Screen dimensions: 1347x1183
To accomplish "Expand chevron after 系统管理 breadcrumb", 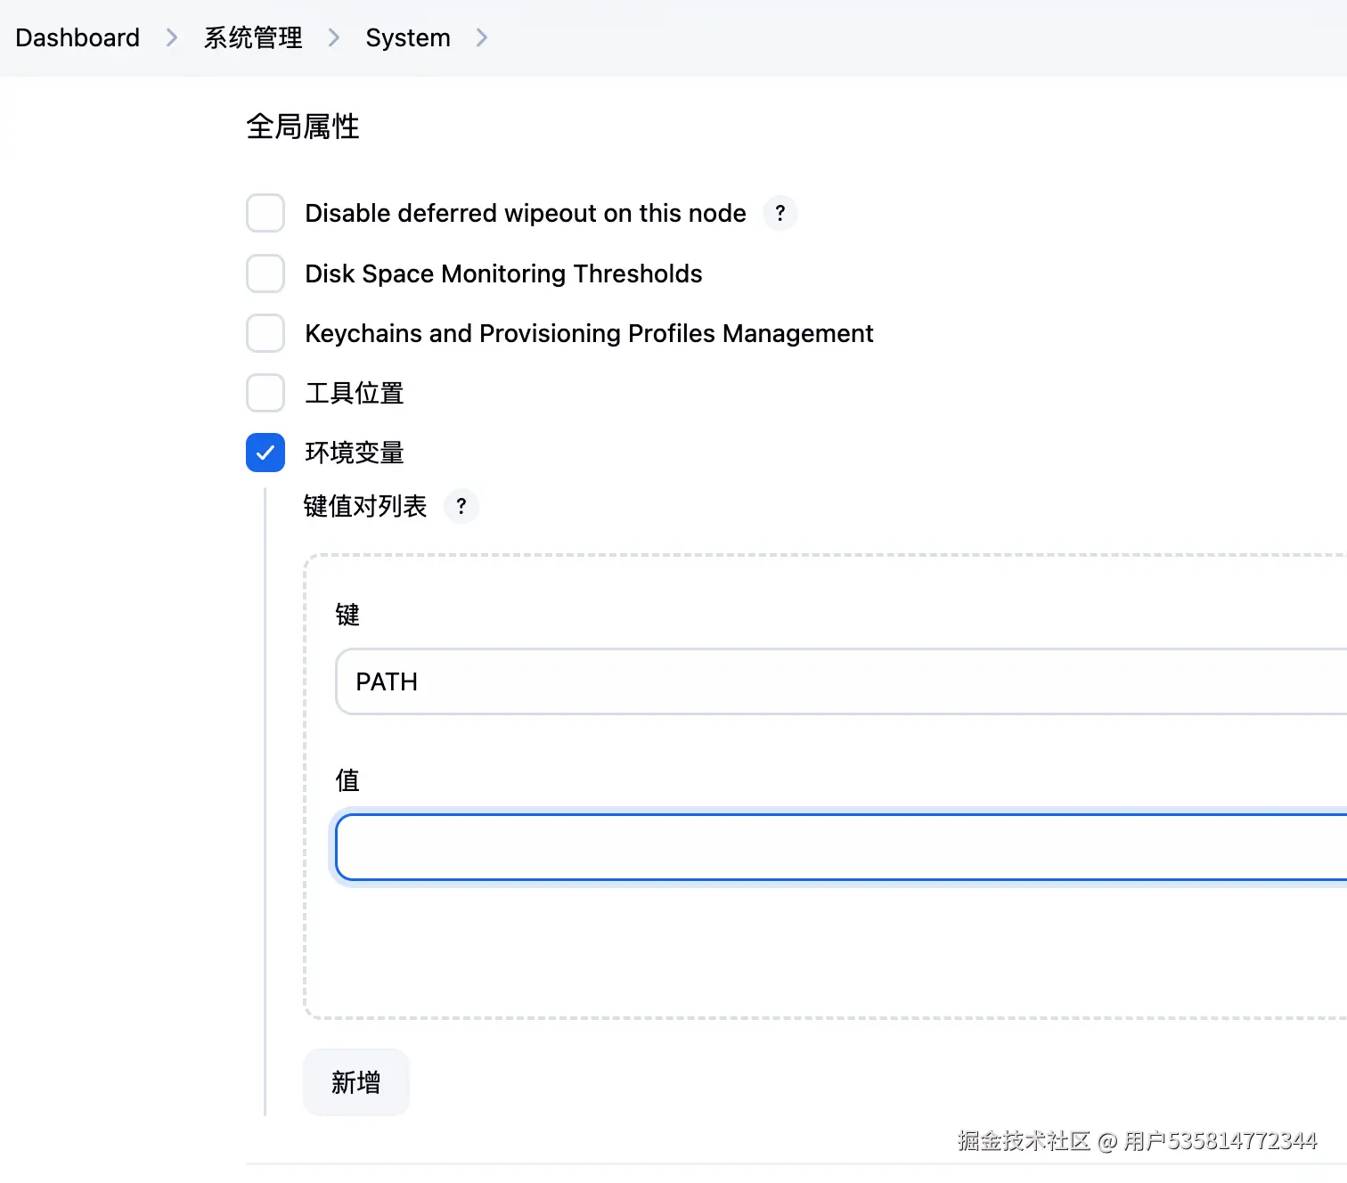I will [334, 38].
